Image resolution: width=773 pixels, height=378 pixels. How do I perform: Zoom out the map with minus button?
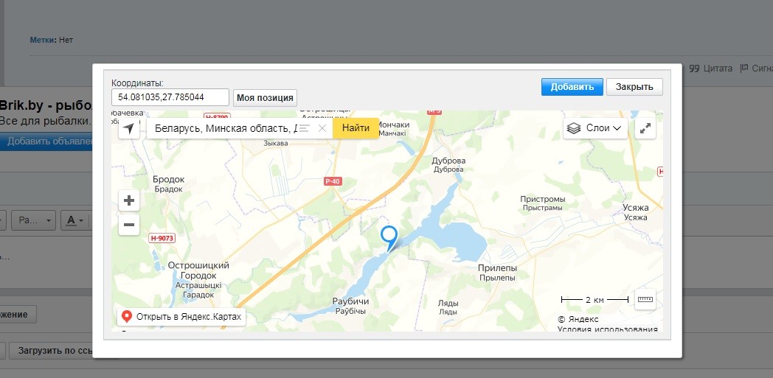coord(129,225)
